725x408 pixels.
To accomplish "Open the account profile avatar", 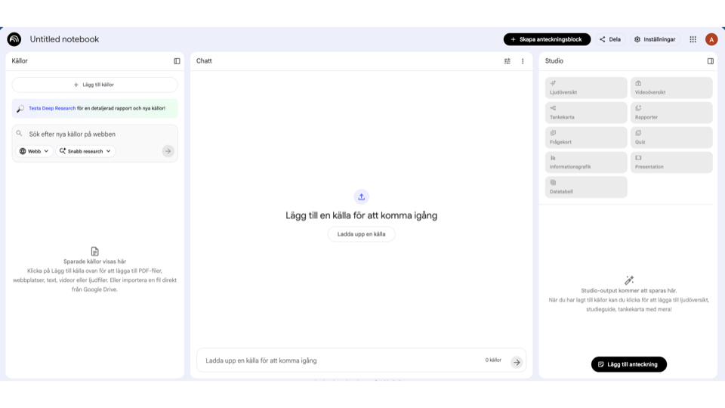I will (x=711, y=39).
